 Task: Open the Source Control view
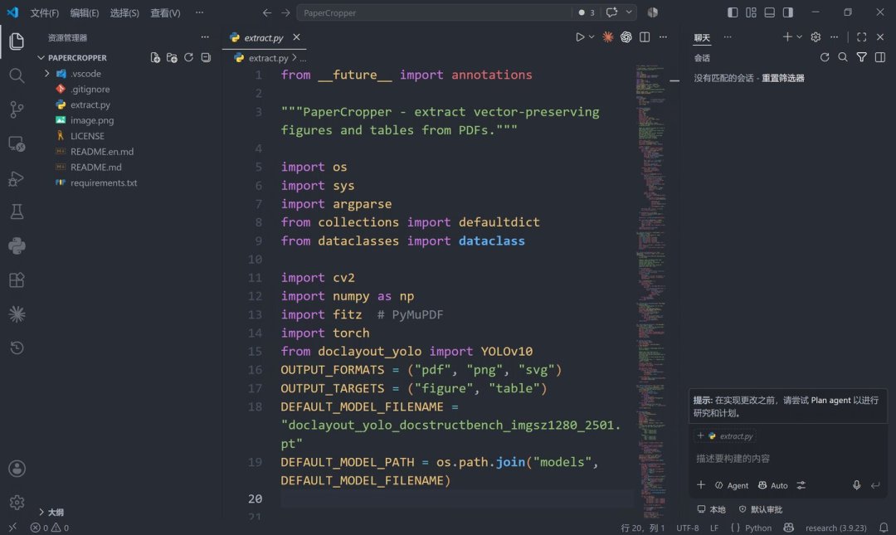point(17,109)
